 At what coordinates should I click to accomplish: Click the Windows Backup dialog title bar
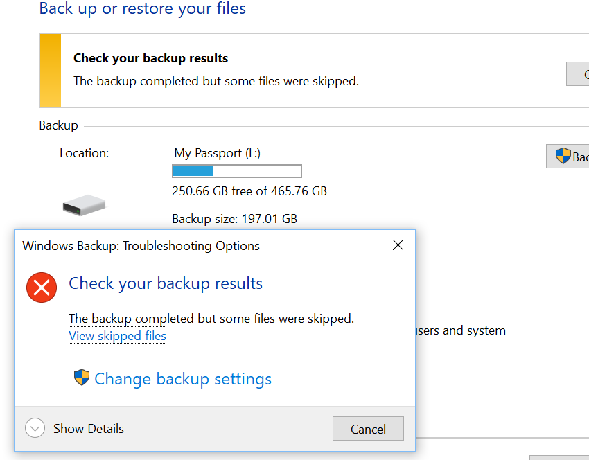[x=139, y=245]
